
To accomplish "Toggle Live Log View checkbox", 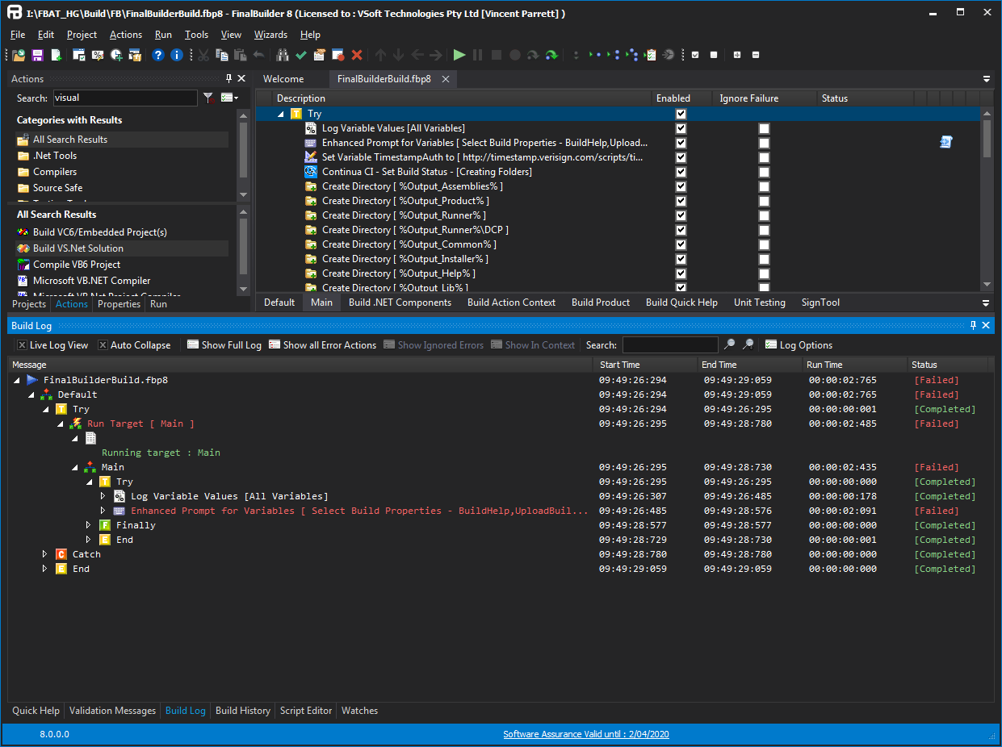I will [22, 345].
